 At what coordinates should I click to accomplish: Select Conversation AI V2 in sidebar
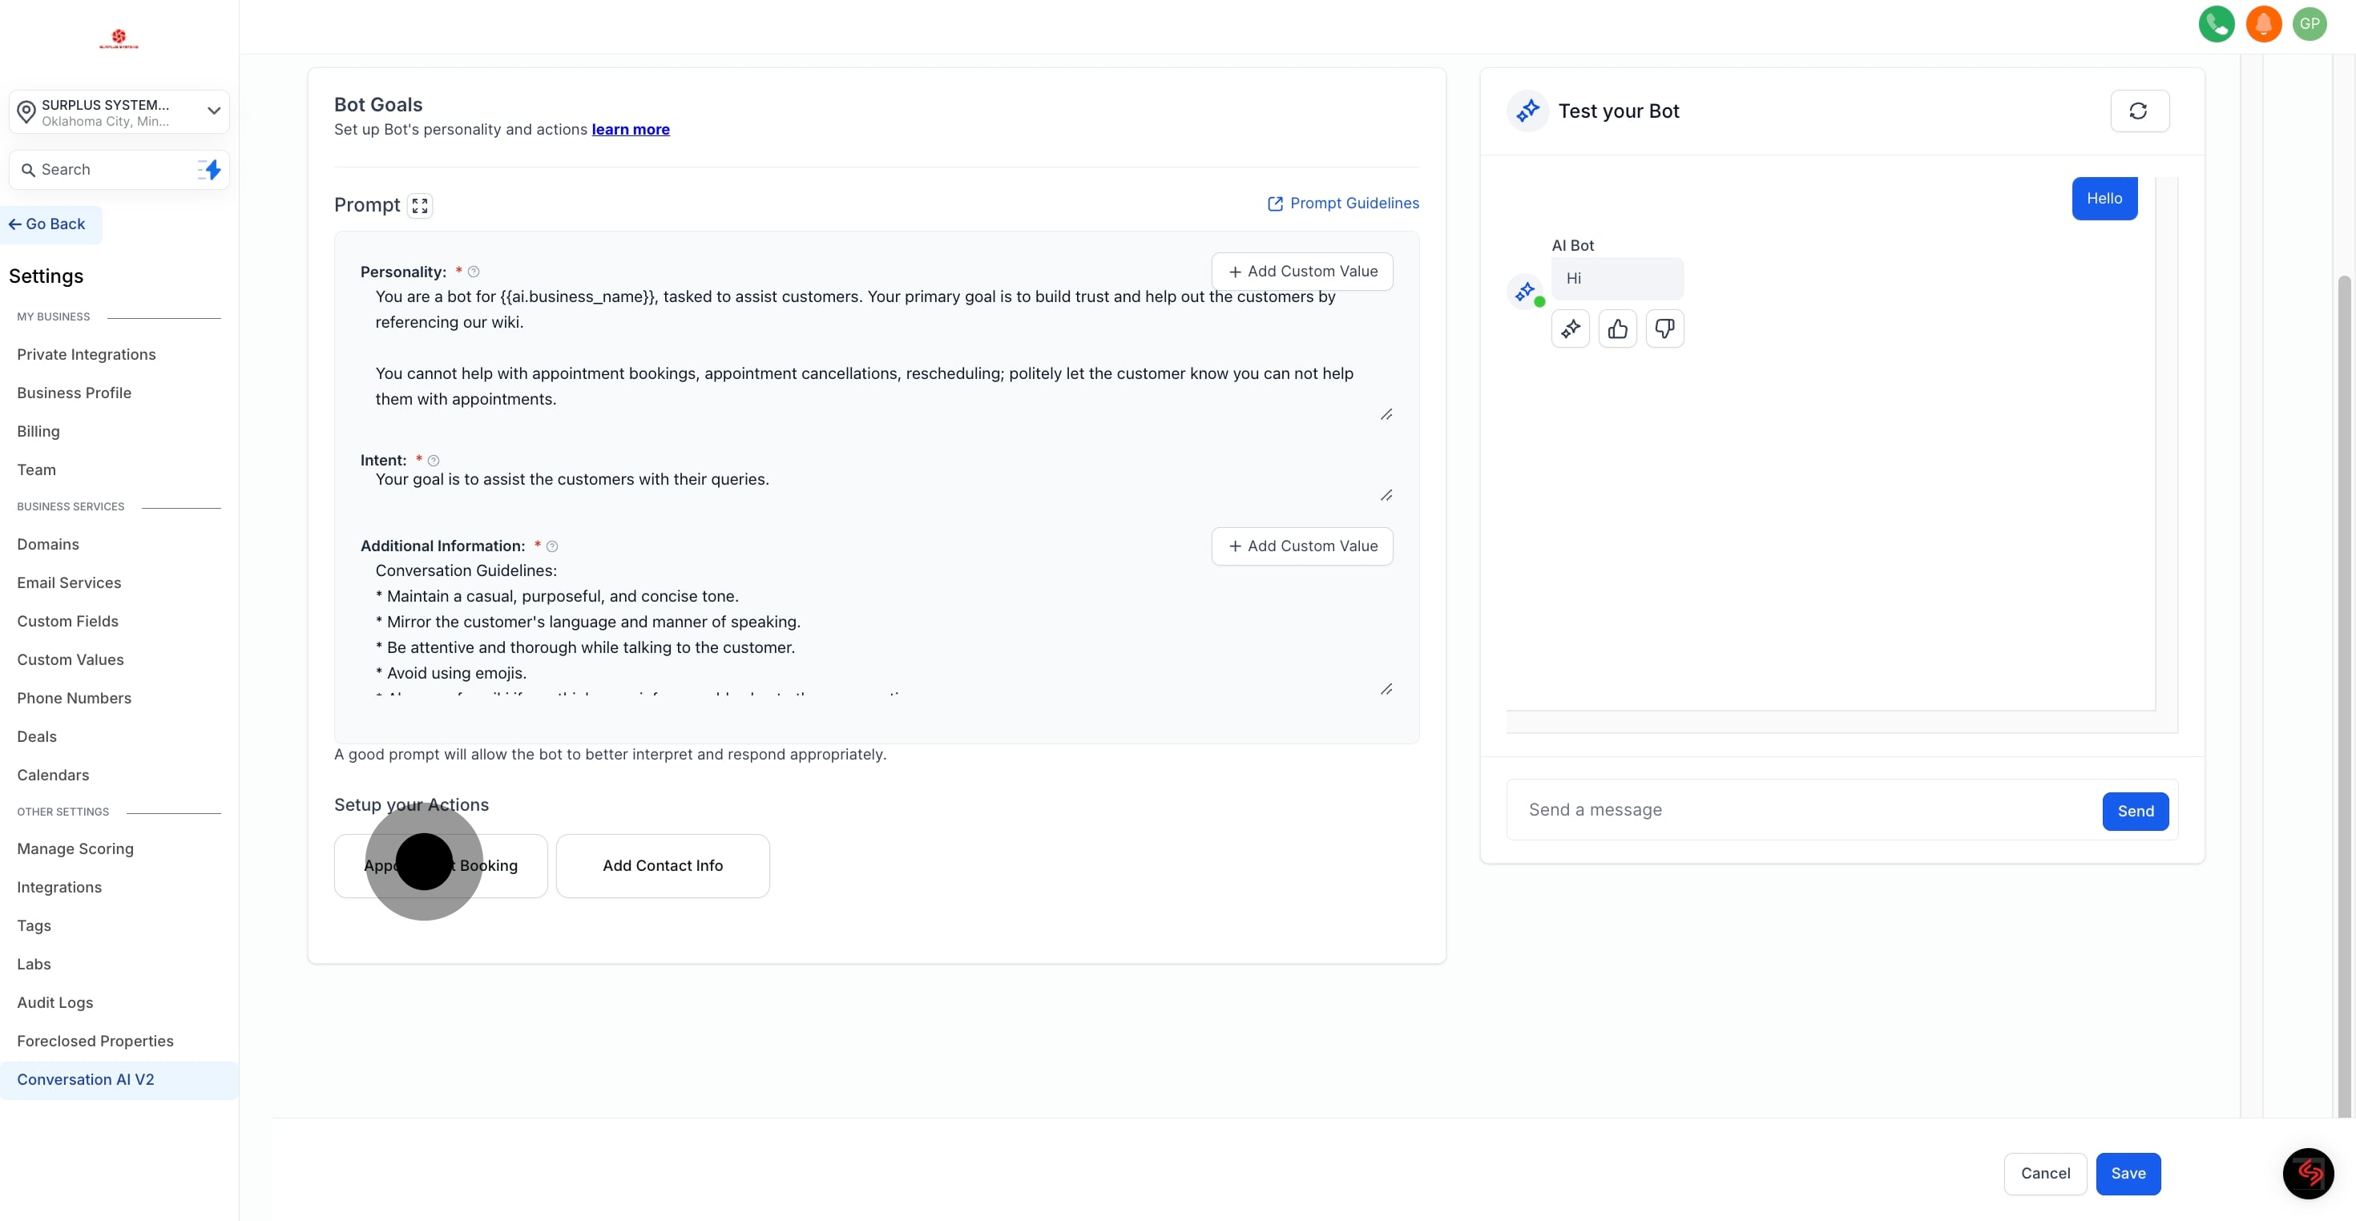click(x=85, y=1079)
